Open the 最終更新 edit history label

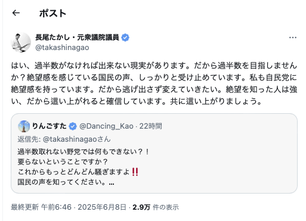pyautogui.click(x=24, y=207)
